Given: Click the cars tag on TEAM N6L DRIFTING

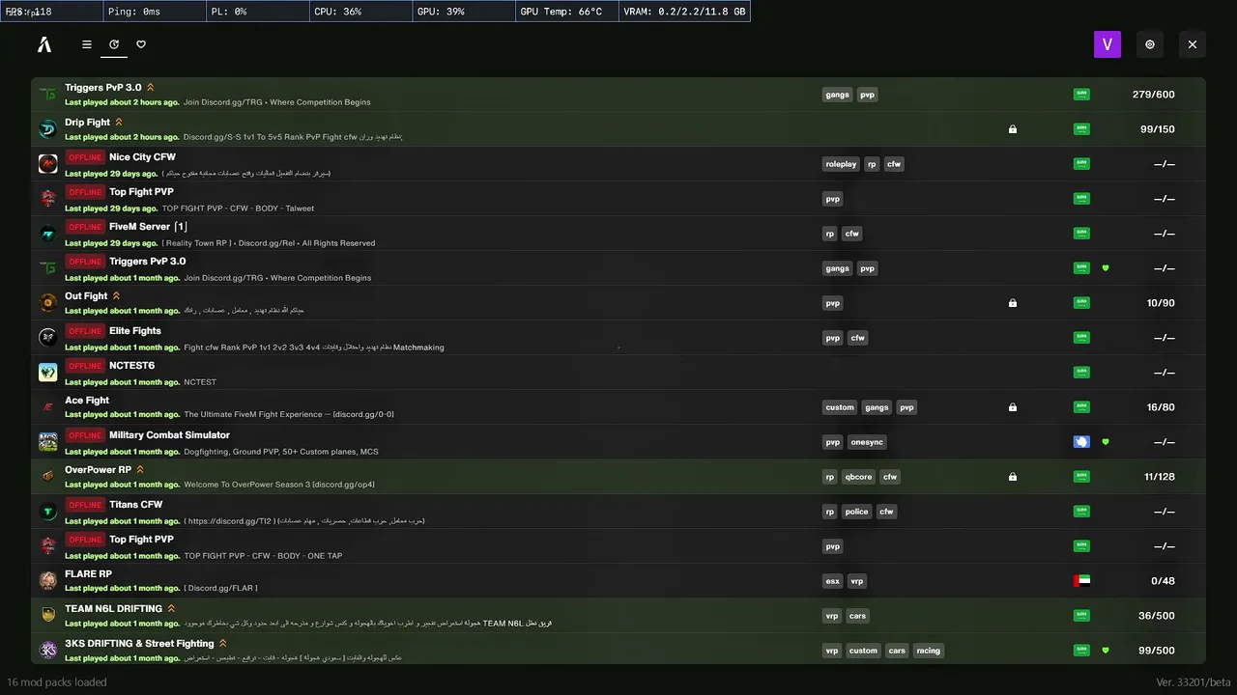Looking at the screenshot, I should (858, 616).
